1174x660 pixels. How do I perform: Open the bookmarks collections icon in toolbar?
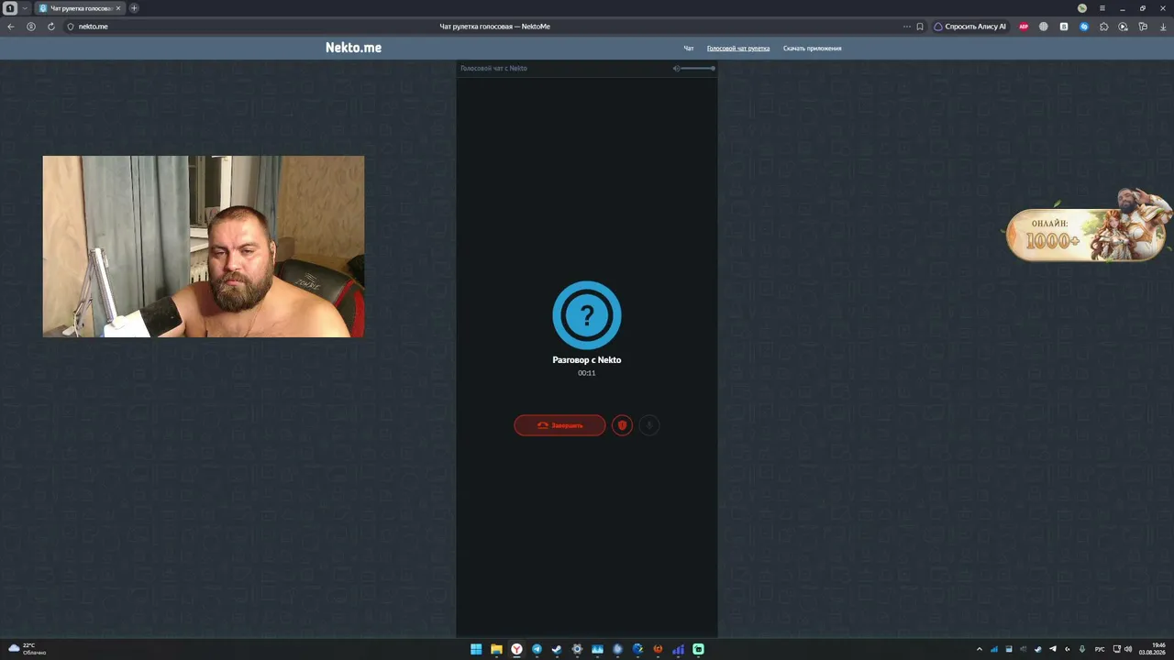[x=1143, y=27]
